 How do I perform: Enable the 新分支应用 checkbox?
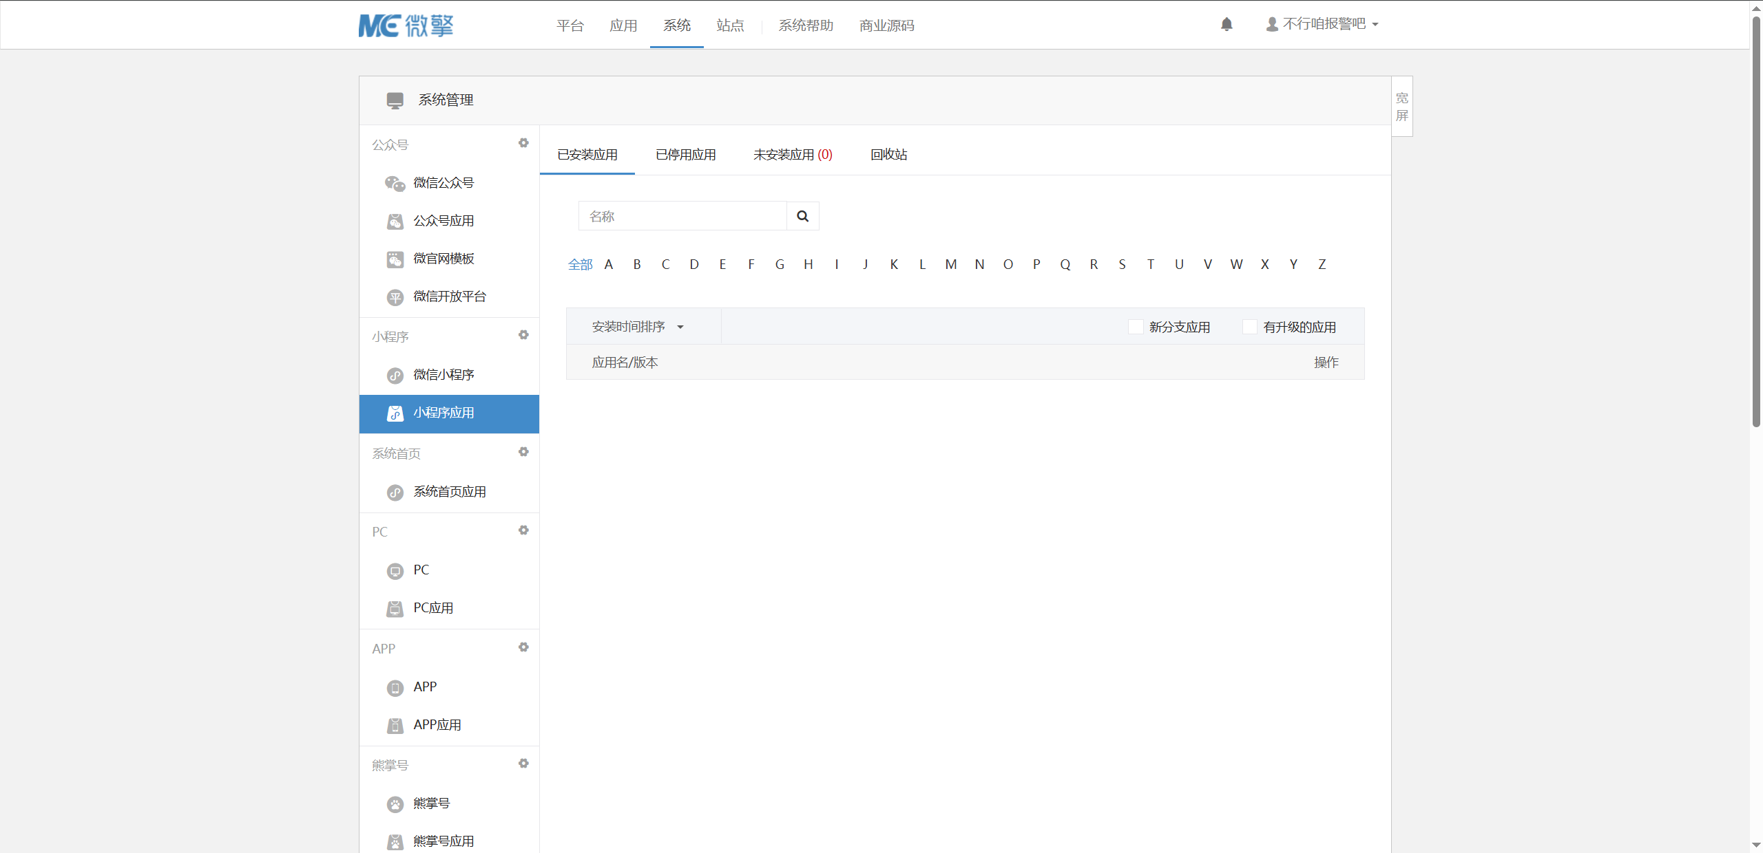1136,327
